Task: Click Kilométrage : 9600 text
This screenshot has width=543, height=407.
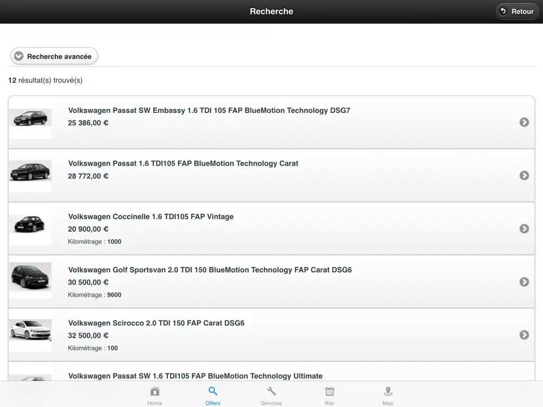Action: (x=94, y=295)
